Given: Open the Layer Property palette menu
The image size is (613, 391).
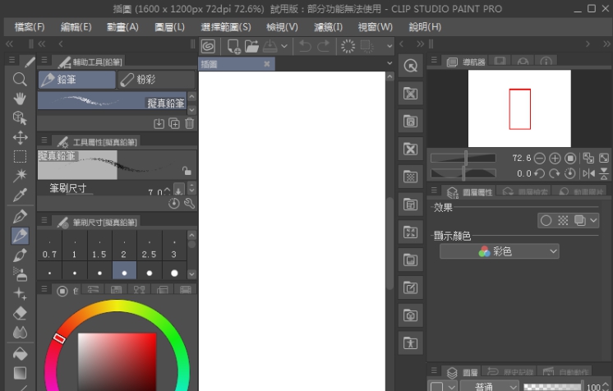Looking at the screenshot, I should tap(434, 190).
